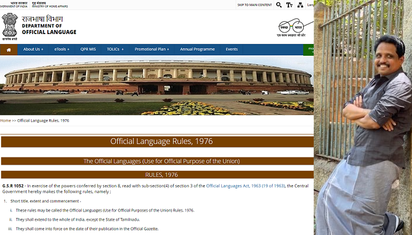The height and width of the screenshot is (235, 412).
Task: Click text 'They shall extend to the whole of India'
Action: (50, 220)
